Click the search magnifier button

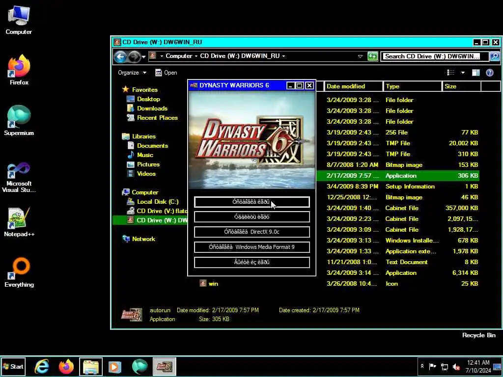[x=495, y=56]
